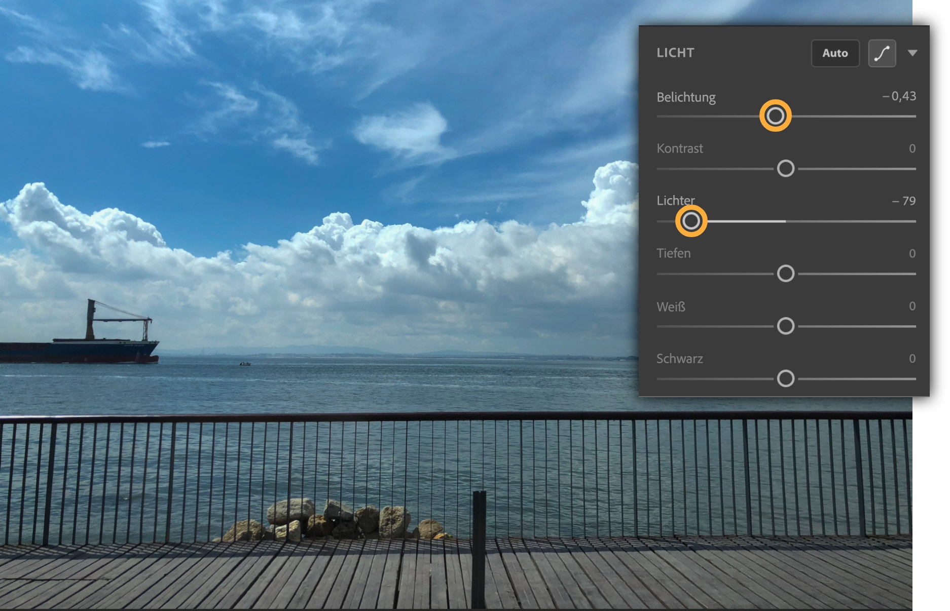Click the Lichter label
This screenshot has width=950, height=611.
[676, 201]
